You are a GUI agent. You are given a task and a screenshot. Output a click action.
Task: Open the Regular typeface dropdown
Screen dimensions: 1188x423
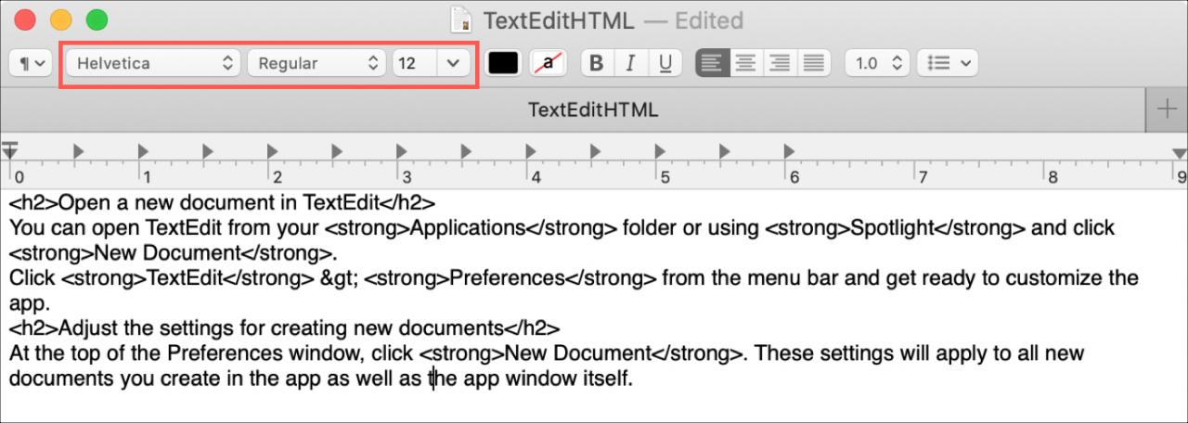click(318, 63)
